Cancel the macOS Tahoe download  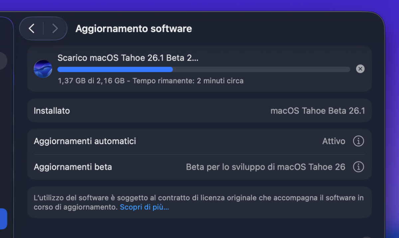360,69
